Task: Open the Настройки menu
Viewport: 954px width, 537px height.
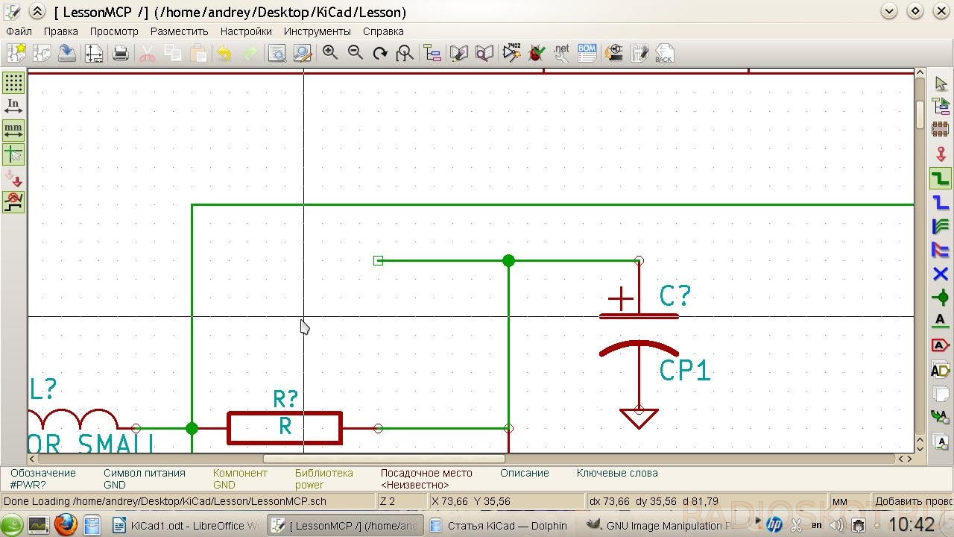Action: (x=246, y=31)
